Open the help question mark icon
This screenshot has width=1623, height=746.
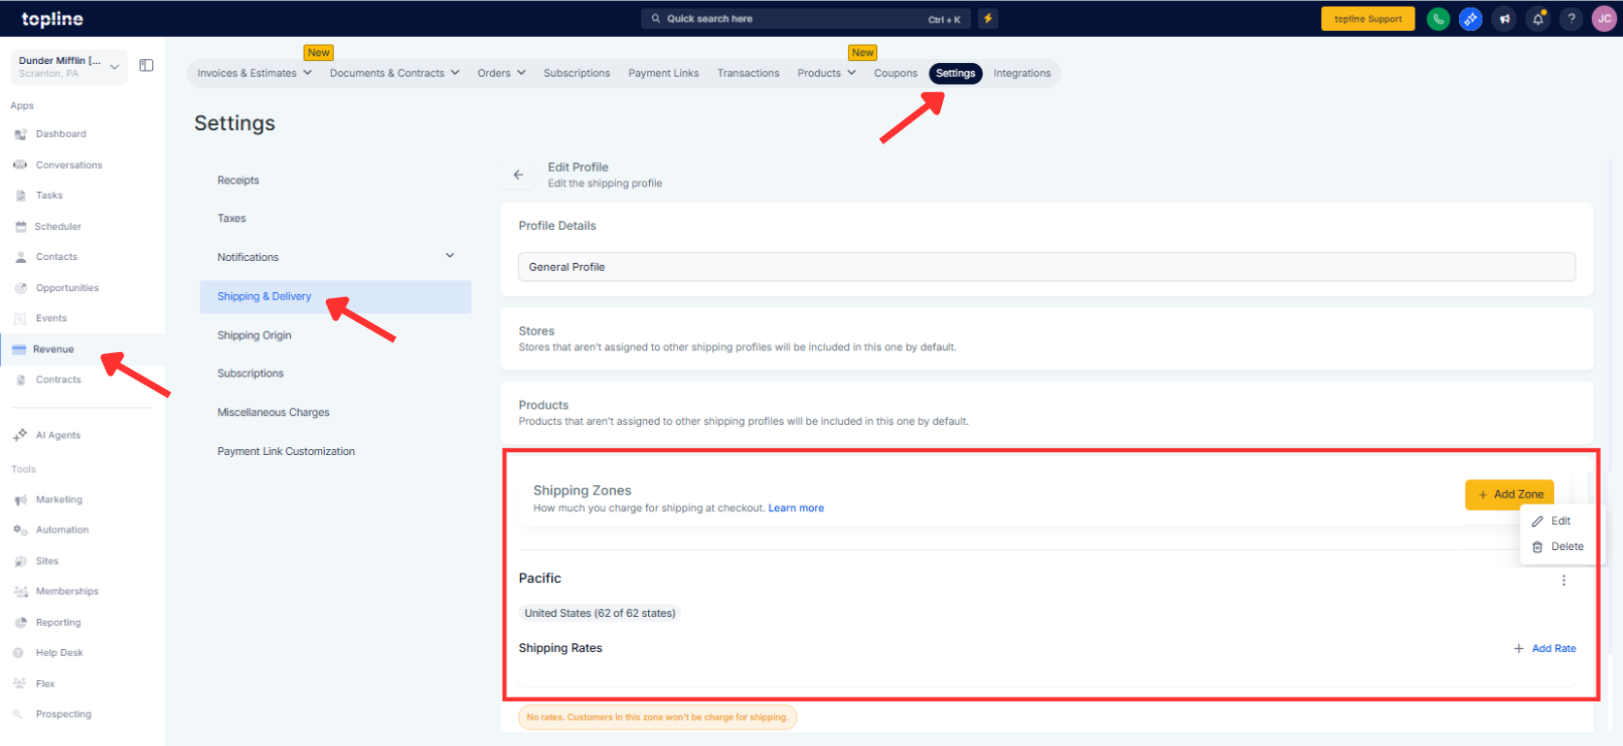[1572, 18]
